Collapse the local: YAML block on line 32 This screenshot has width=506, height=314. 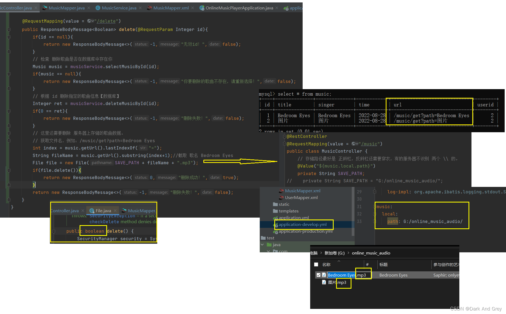pos(375,214)
